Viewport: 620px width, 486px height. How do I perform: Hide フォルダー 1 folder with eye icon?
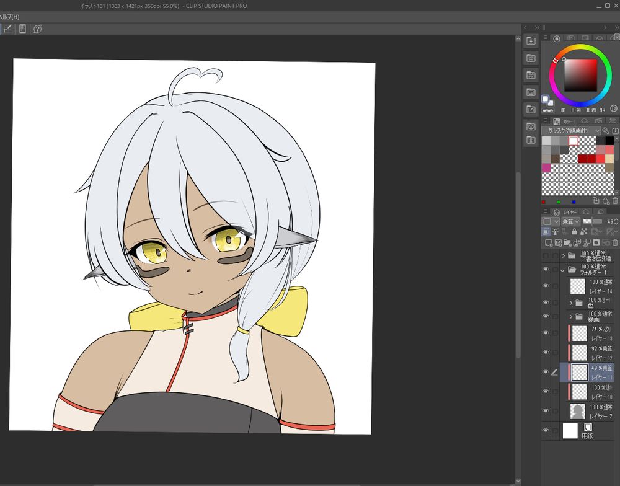pyautogui.click(x=546, y=269)
